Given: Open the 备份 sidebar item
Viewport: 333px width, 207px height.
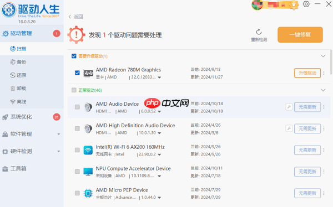Looking at the screenshot, I should coord(32,62).
